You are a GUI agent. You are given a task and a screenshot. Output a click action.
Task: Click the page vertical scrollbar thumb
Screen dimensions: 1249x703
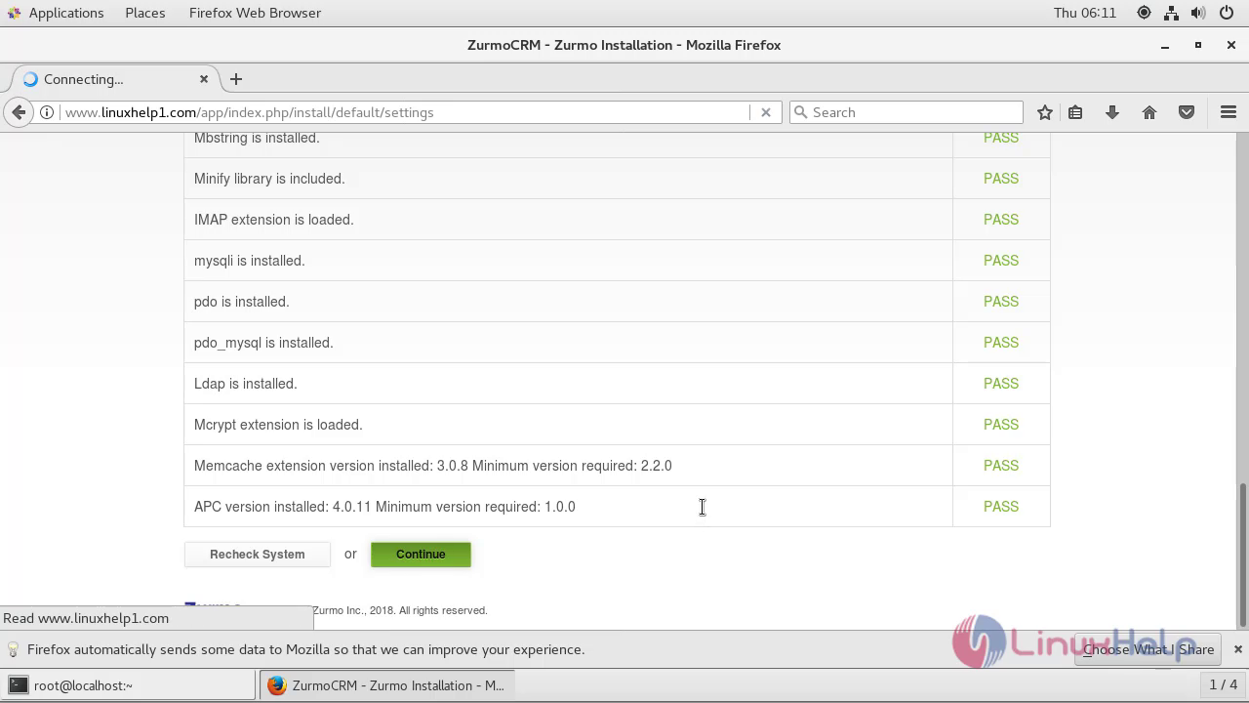click(1242, 555)
